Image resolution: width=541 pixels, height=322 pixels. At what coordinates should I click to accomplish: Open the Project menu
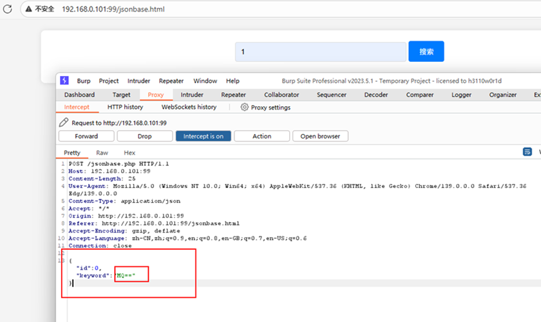[109, 80]
